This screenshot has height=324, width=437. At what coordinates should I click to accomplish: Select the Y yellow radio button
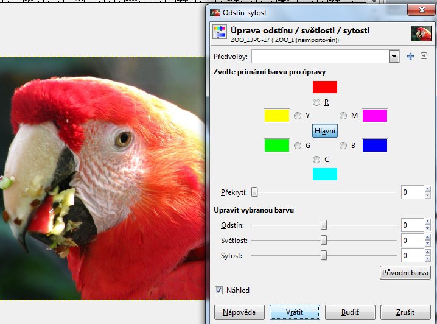[x=298, y=116]
